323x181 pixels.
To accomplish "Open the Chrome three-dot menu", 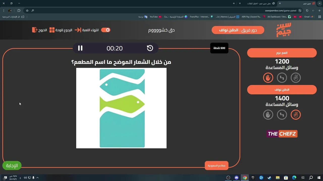I will pos(4,11).
